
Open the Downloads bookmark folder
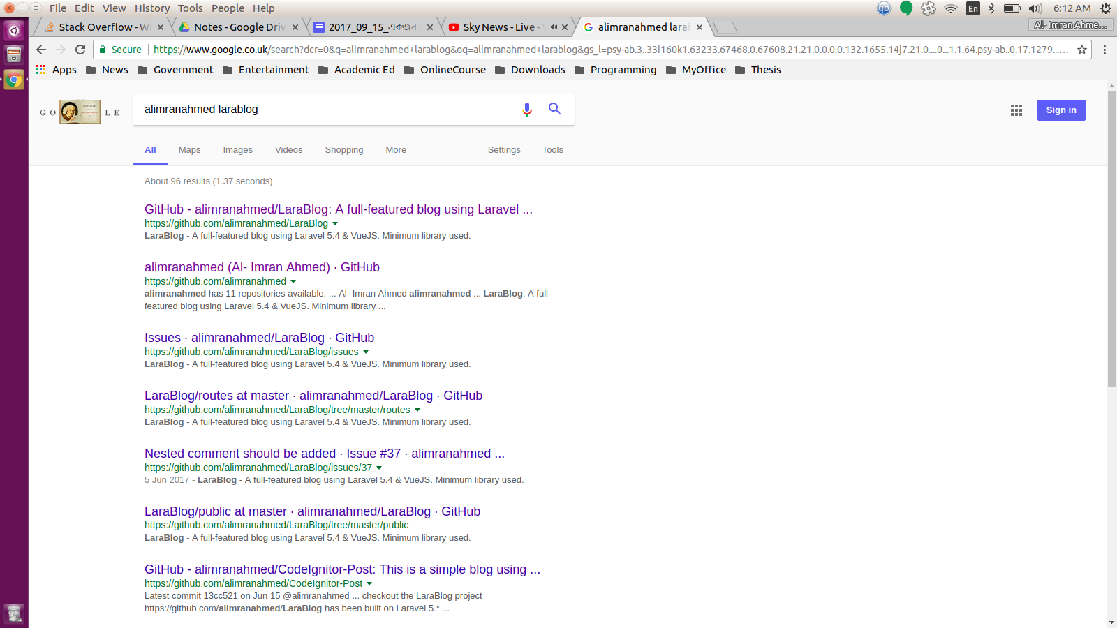(x=530, y=70)
